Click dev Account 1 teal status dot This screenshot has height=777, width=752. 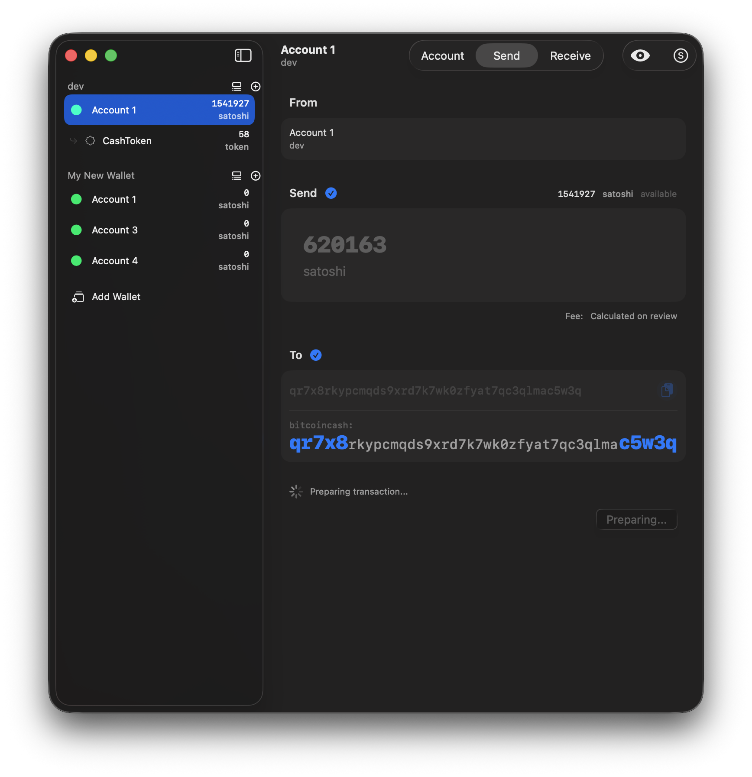[x=76, y=110]
